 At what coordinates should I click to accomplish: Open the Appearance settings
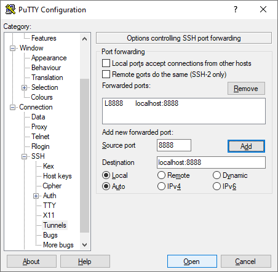(x=49, y=58)
